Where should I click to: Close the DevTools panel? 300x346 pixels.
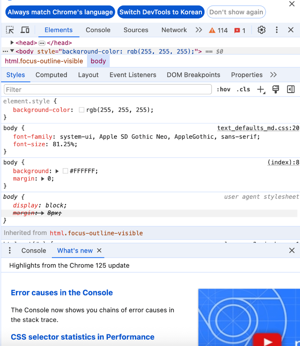click(x=291, y=30)
